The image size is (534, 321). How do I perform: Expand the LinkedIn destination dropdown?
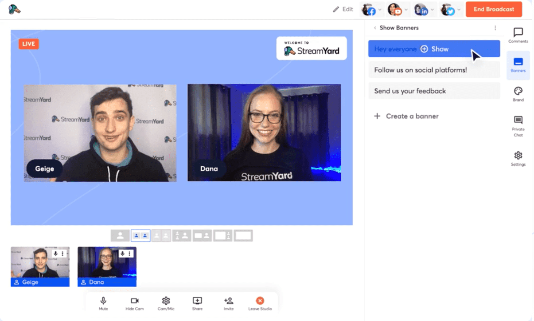(432, 10)
